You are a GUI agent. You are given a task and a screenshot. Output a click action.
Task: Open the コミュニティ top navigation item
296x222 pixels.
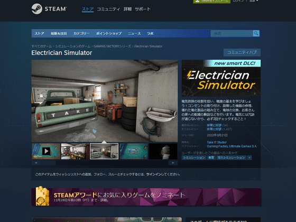108,9
